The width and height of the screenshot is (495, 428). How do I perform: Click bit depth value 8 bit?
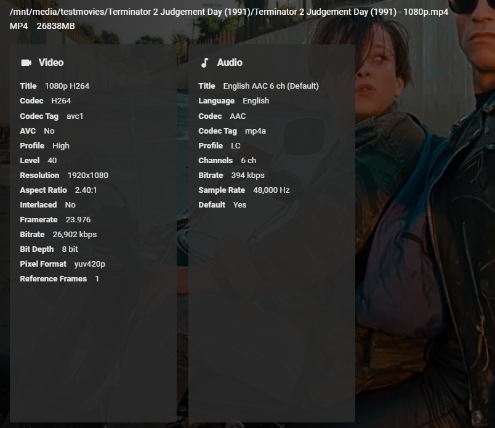70,249
